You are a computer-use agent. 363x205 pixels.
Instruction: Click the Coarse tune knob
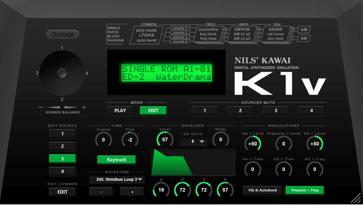[x=104, y=139]
